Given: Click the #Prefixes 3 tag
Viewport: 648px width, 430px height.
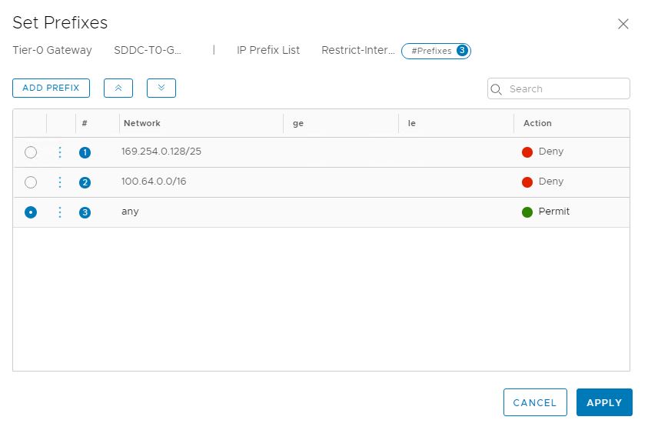Looking at the screenshot, I should 436,51.
